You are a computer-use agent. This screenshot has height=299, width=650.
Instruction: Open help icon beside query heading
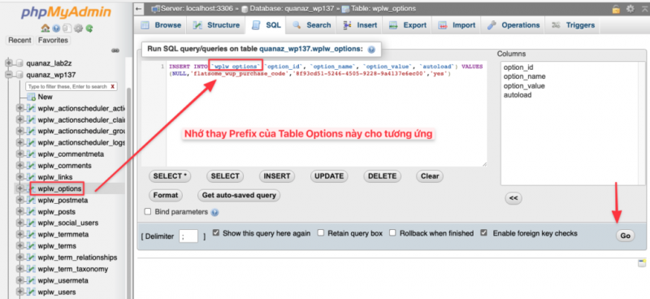pos(371,50)
